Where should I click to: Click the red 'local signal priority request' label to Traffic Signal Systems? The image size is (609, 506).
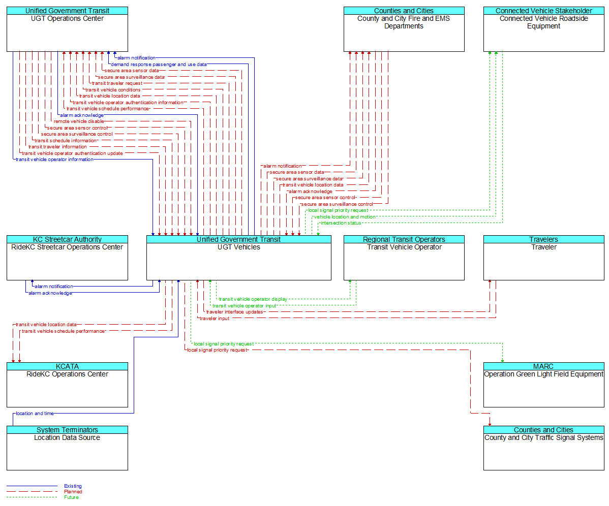point(217,350)
